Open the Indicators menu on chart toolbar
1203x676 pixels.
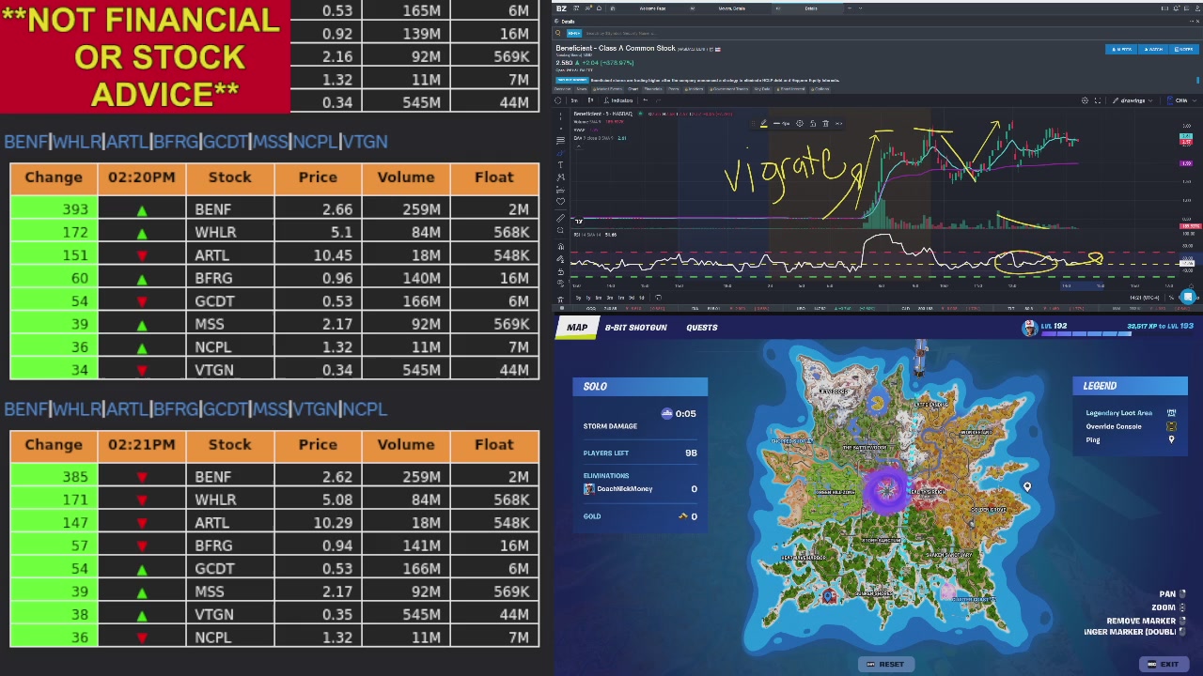617,100
